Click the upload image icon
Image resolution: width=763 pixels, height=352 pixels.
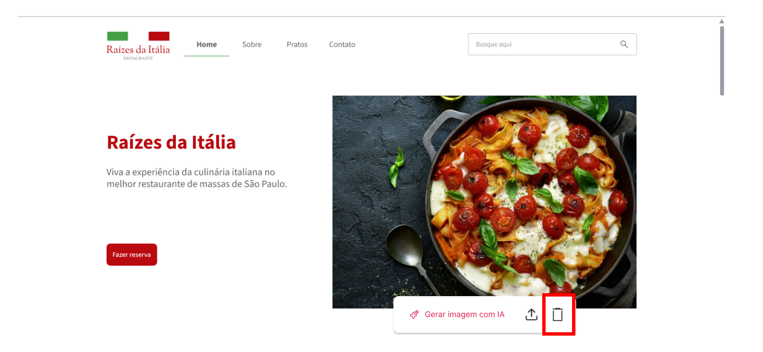(x=531, y=314)
